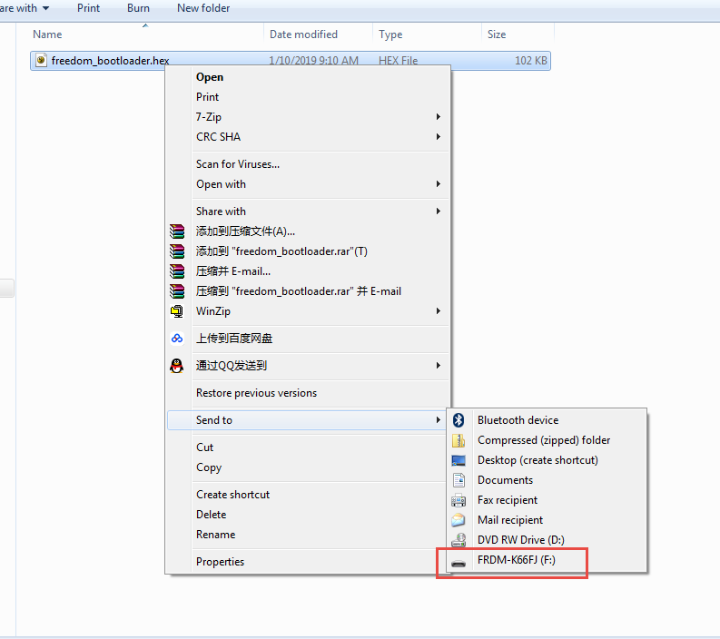The height and width of the screenshot is (639, 720).
Task: Click the WinZip icon in context menu
Action: pyautogui.click(x=177, y=311)
